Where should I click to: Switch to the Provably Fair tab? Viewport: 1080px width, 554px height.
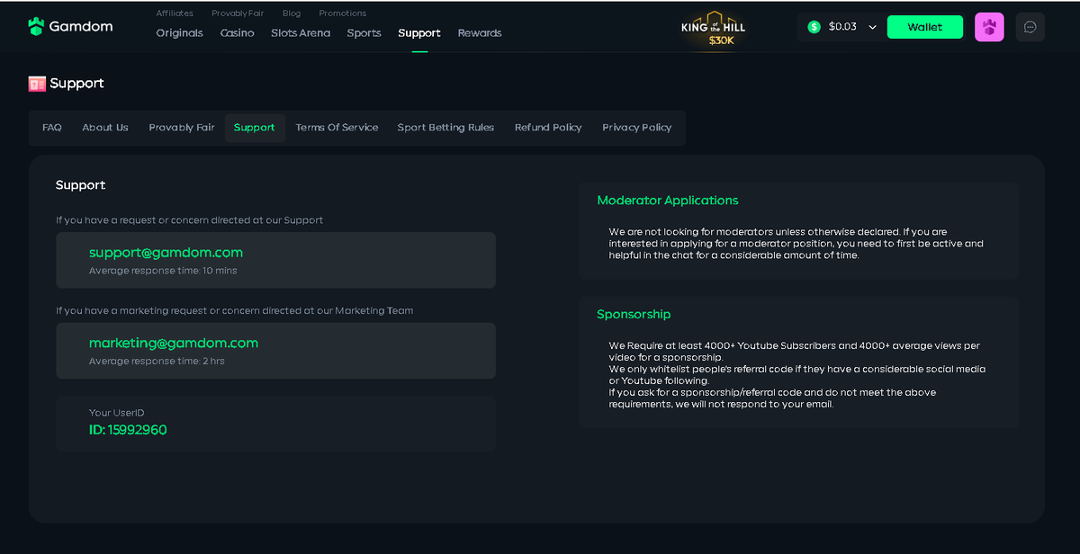182,128
